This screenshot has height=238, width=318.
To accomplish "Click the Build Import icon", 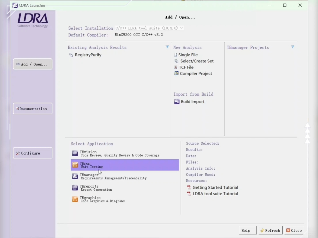I will pos(177,102).
